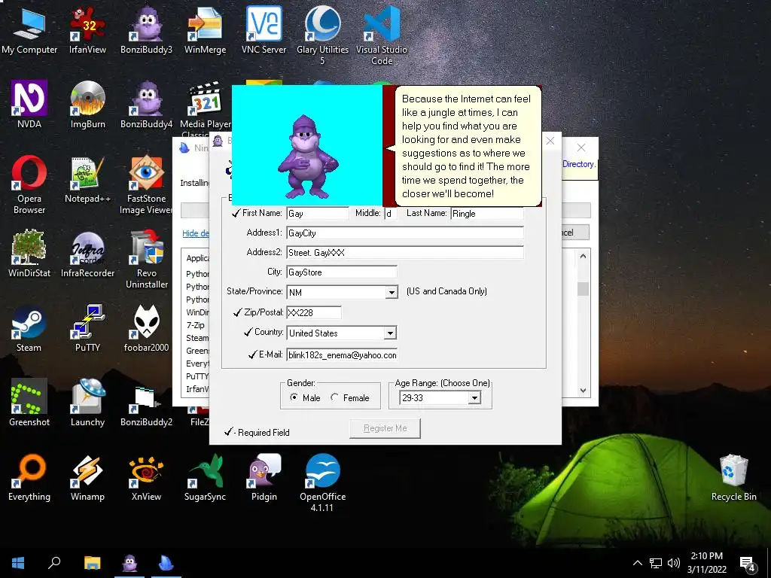Click the First Name input field

pos(318,213)
